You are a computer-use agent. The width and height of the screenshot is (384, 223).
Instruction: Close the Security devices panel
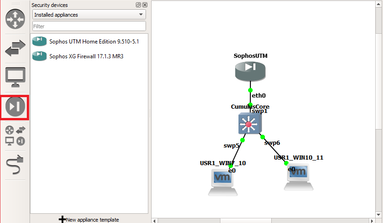point(145,5)
